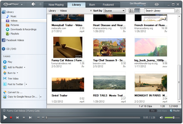This screenshot has width=183, height=124.
Task: Click the eye icon in title bar
Action: click(x=157, y=4)
